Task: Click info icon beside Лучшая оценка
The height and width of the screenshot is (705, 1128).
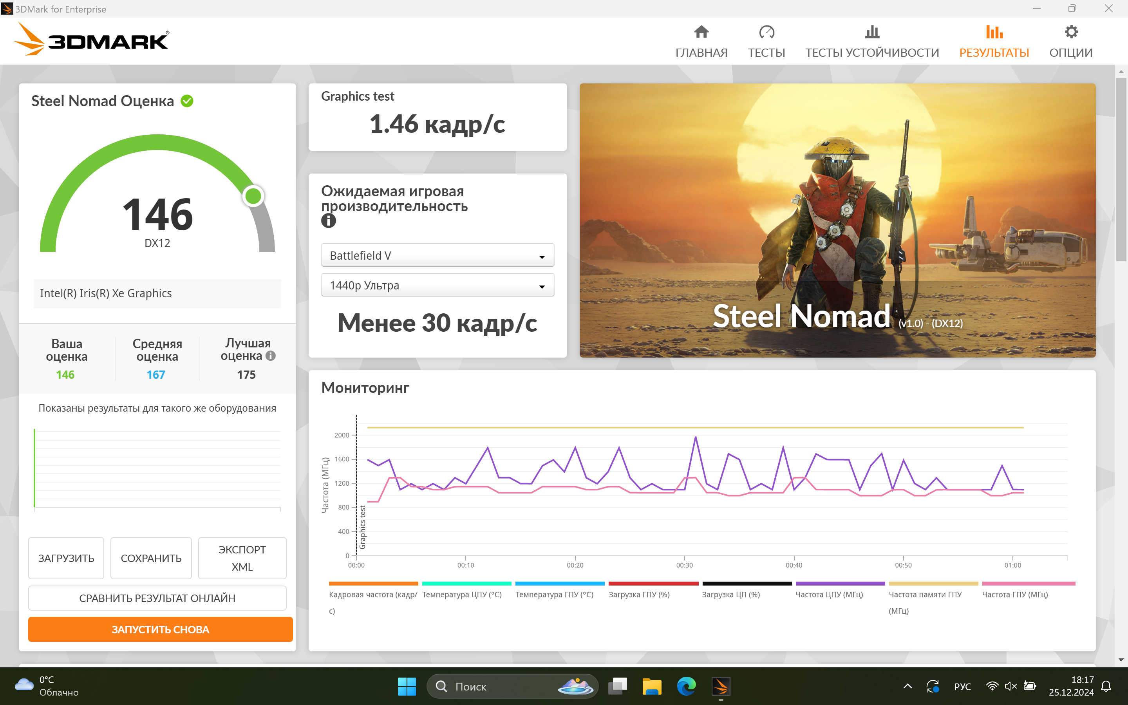Action: (x=271, y=356)
